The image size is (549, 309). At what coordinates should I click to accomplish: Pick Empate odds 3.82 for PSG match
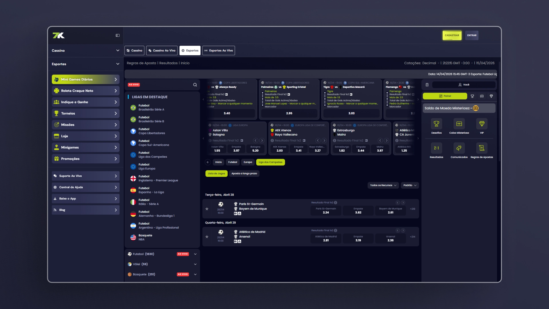[x=358, y=211]
